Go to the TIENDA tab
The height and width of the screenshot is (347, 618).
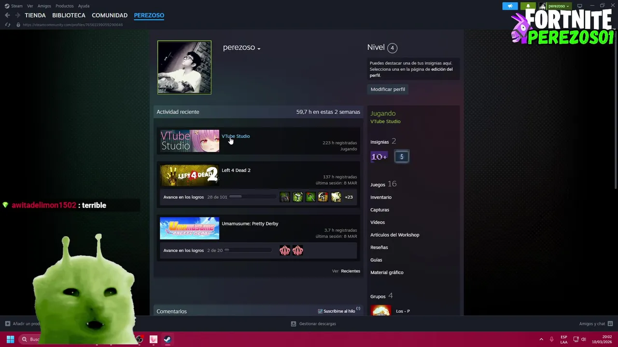(35, 15)
